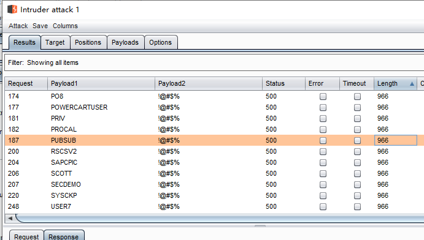Select the SCOTT payload cell
The image size is (424, 240).
pyautogui.click(x=61, y=173)
